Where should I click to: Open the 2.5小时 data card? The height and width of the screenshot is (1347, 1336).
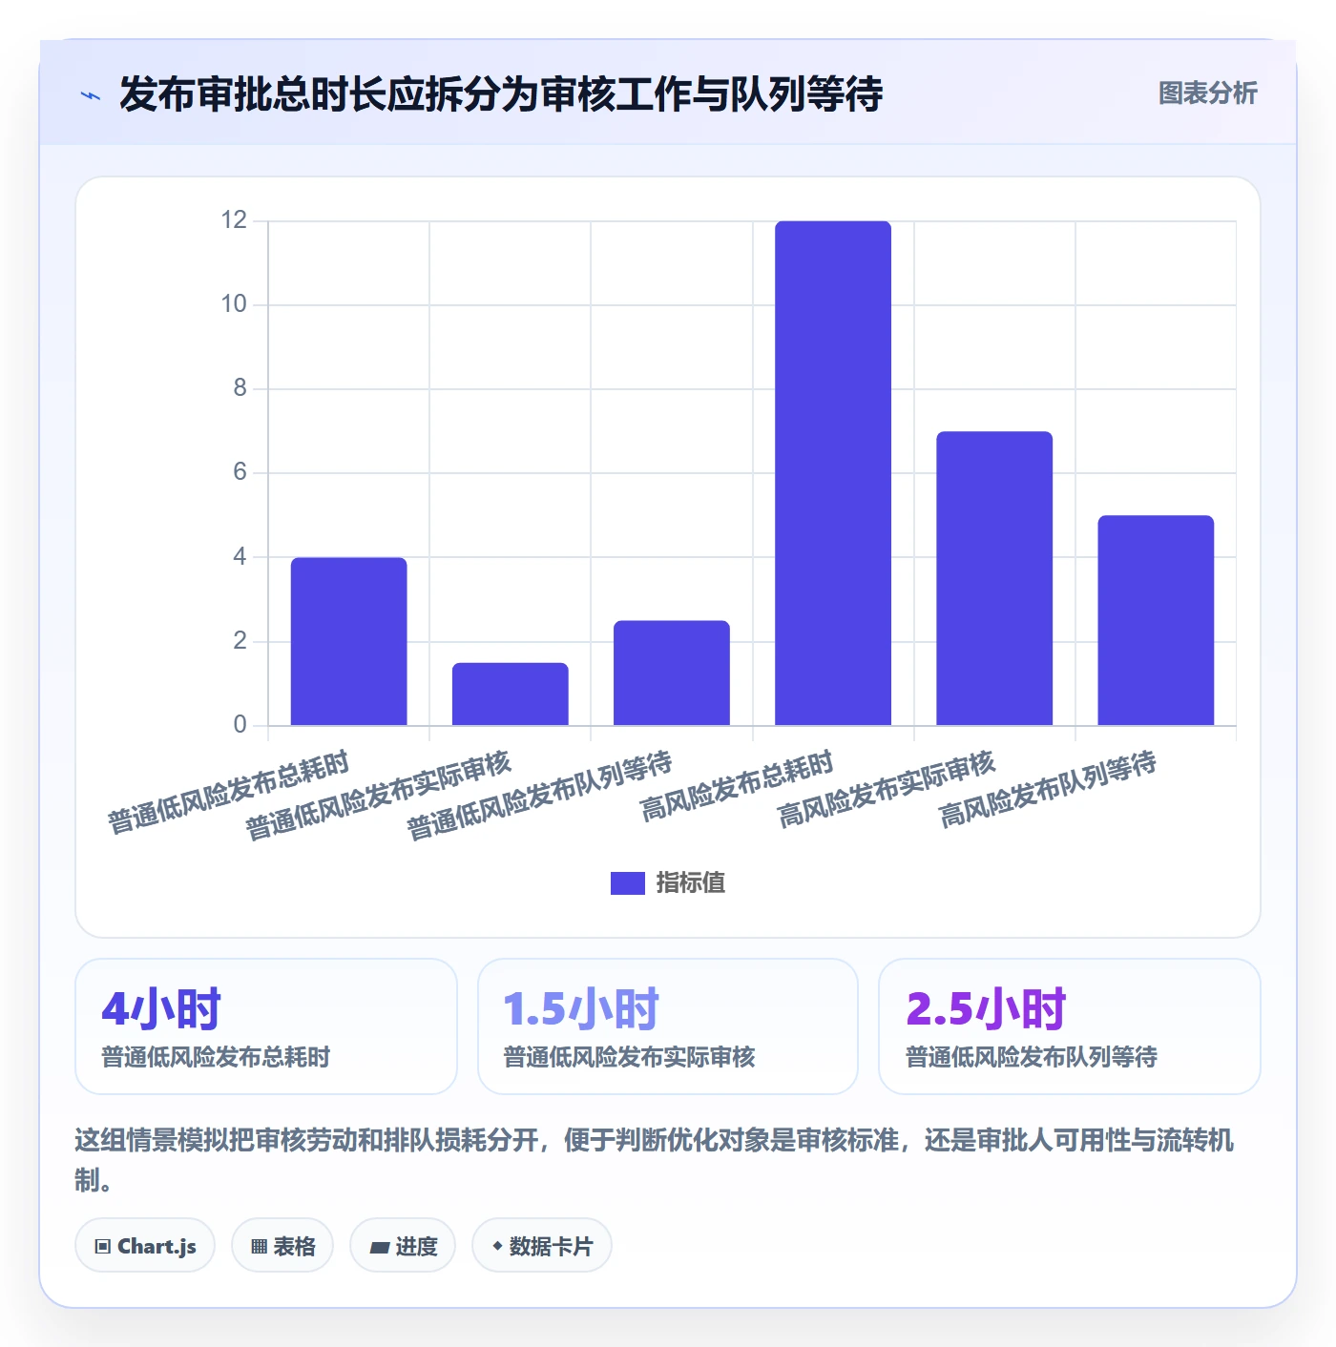click(x=1070, y=1026)
